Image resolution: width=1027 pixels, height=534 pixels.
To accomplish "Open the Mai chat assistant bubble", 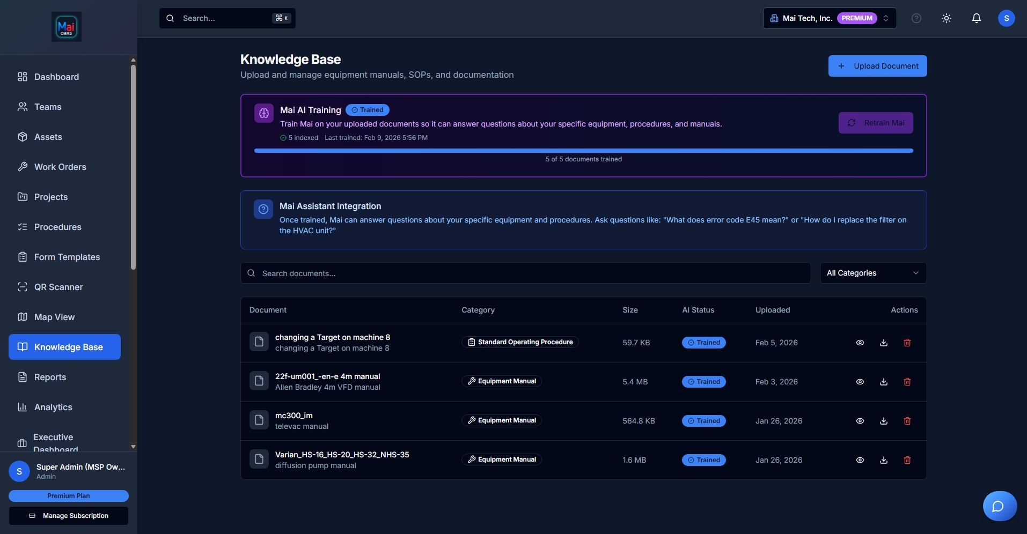I will [x=999, y=506].
